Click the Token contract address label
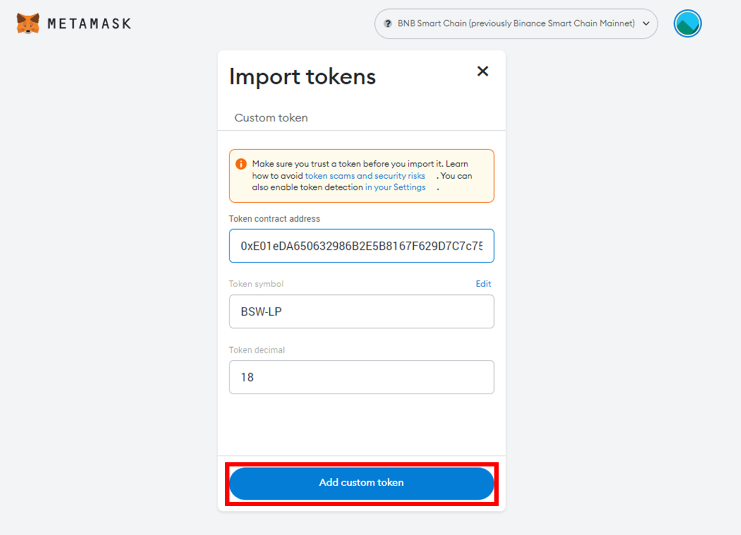Screen dimensions: 741x535 click(275, 219)
